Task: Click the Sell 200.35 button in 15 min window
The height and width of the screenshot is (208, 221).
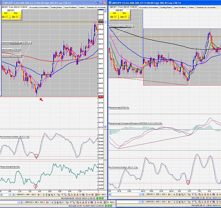Action: (x=115, y=15)
